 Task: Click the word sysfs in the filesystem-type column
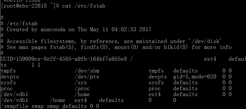click(156, 83)
